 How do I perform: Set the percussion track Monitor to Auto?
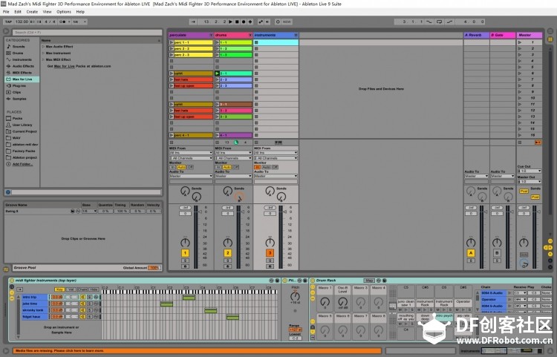coord(181,167)
